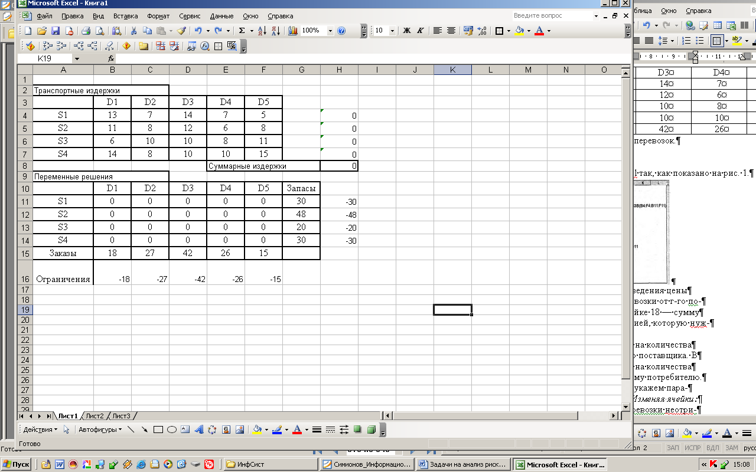Switch to the Лист3 sheet tab
This screenshot has width=756, height=472.
coord(122,416)
